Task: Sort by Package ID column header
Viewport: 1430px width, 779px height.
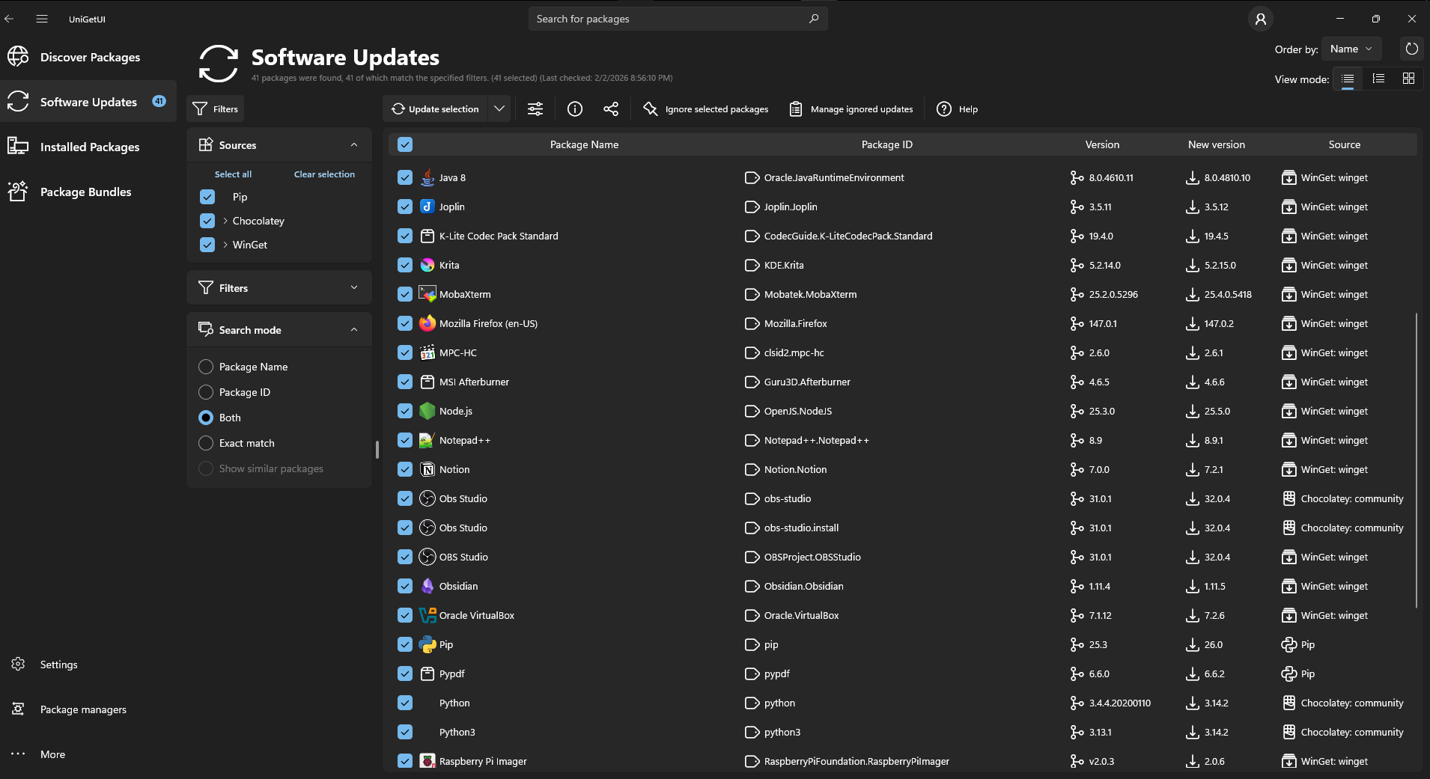Action: pos(887,144)
